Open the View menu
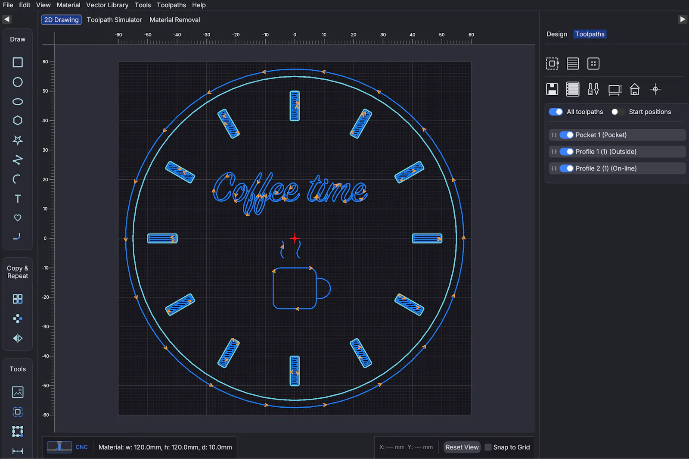 click(43, 5)
